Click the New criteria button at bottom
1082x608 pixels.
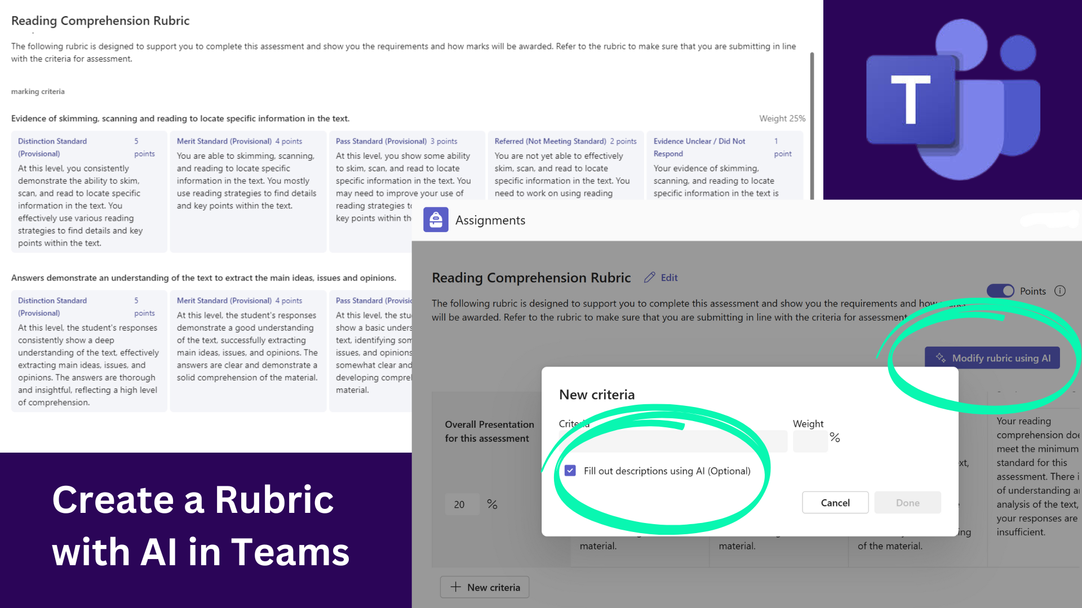click(485, 587)
